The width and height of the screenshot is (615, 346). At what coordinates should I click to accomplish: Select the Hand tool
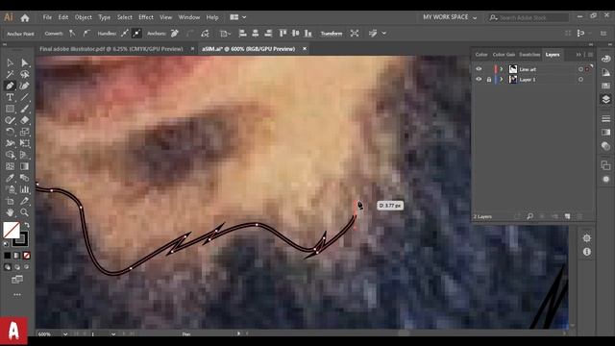pyautogui.click(x=10, y=212)
